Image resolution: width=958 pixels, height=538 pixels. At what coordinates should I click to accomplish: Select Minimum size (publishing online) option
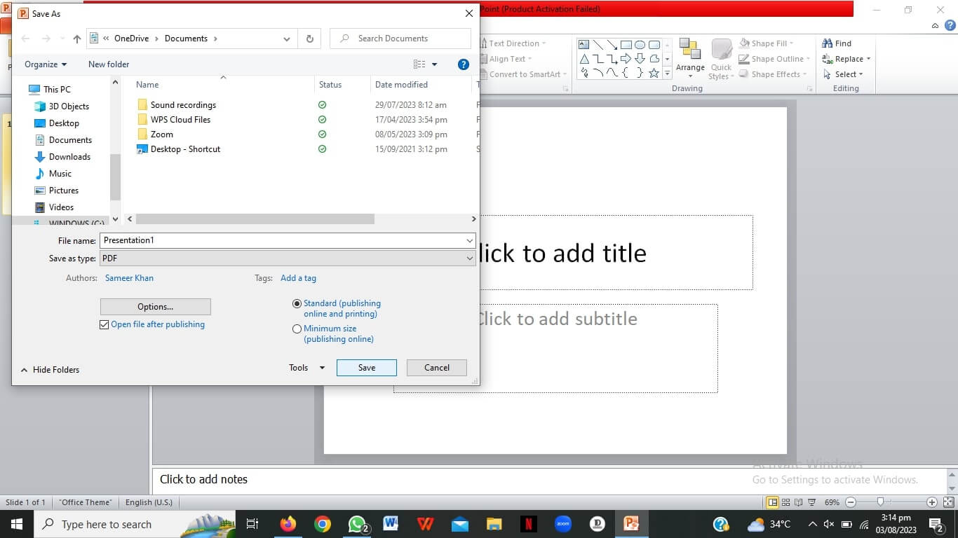click(297, 329)
